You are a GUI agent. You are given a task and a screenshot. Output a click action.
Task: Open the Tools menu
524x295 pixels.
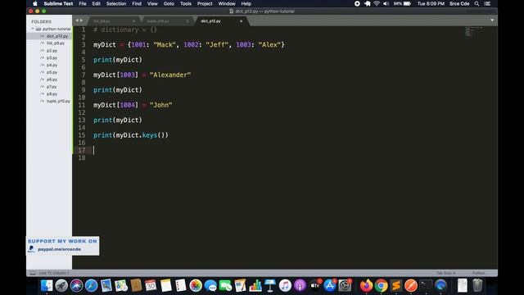coord(186,3)
